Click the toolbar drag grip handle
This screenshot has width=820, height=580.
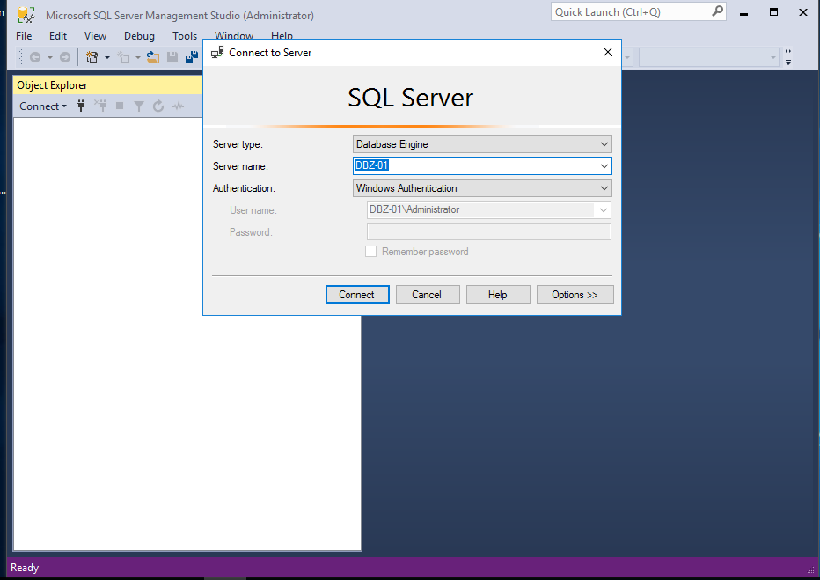(x=20, y=57)
